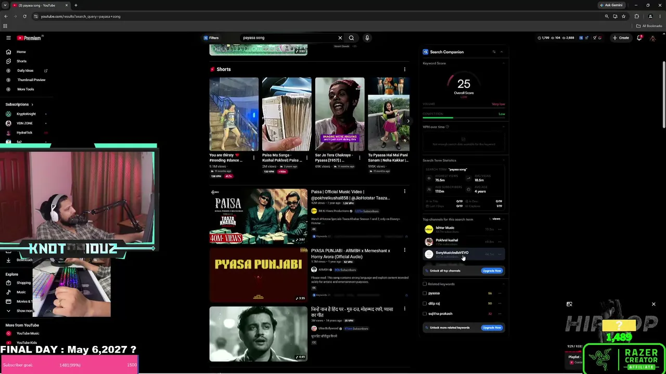Collapse the VPH over time section
The width and height of the screenshot is (666, 374).
[x=503, y=127]
